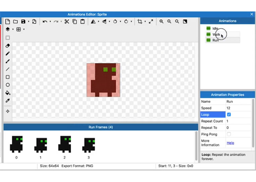Click the Crop tool icon
This screenshot has height=182, width=256.
coord(140,22)
